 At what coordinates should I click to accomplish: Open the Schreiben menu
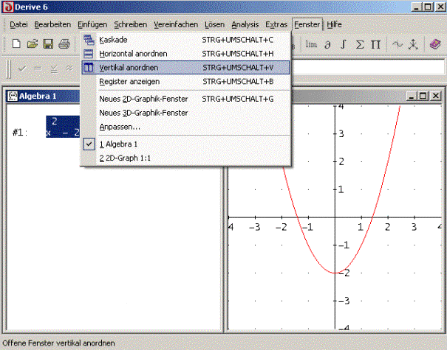point(131,25)
